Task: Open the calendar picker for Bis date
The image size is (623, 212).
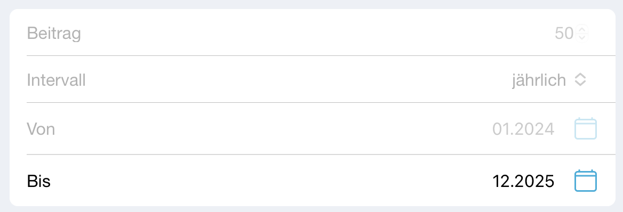Action: 586,181
